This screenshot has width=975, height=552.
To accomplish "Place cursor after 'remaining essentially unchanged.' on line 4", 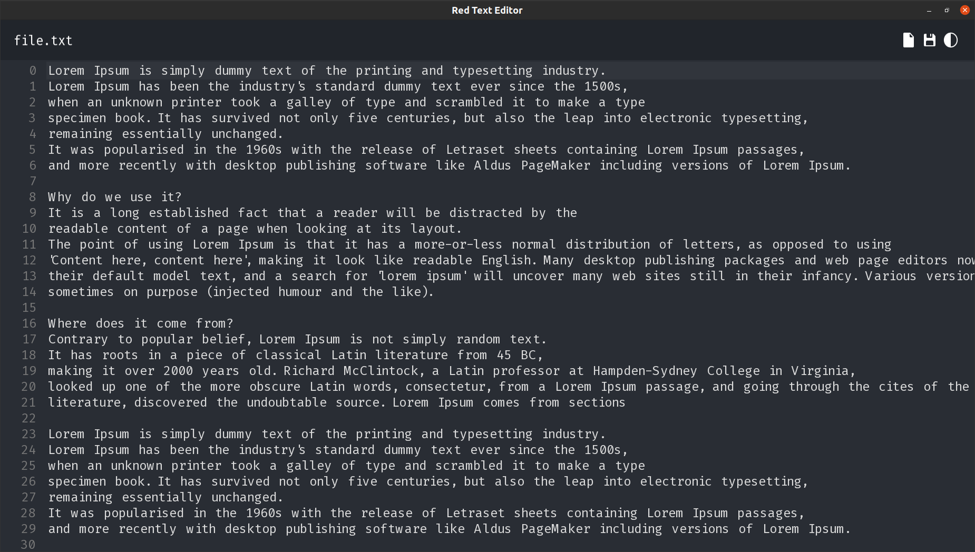I will click(x=285, y=134).
